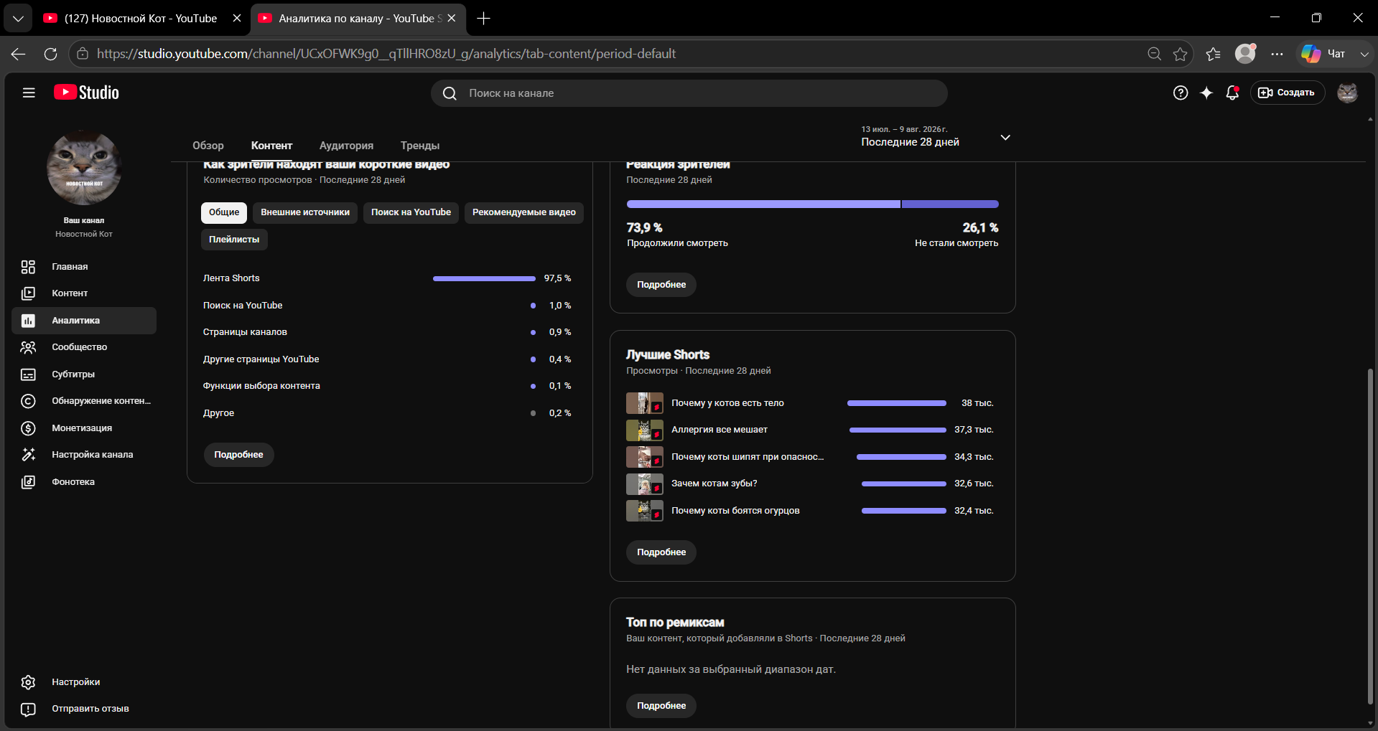Open the Help question mark icon
Image resolution: width=1378 pixels, height=731 pixels.
[1181, 93]
